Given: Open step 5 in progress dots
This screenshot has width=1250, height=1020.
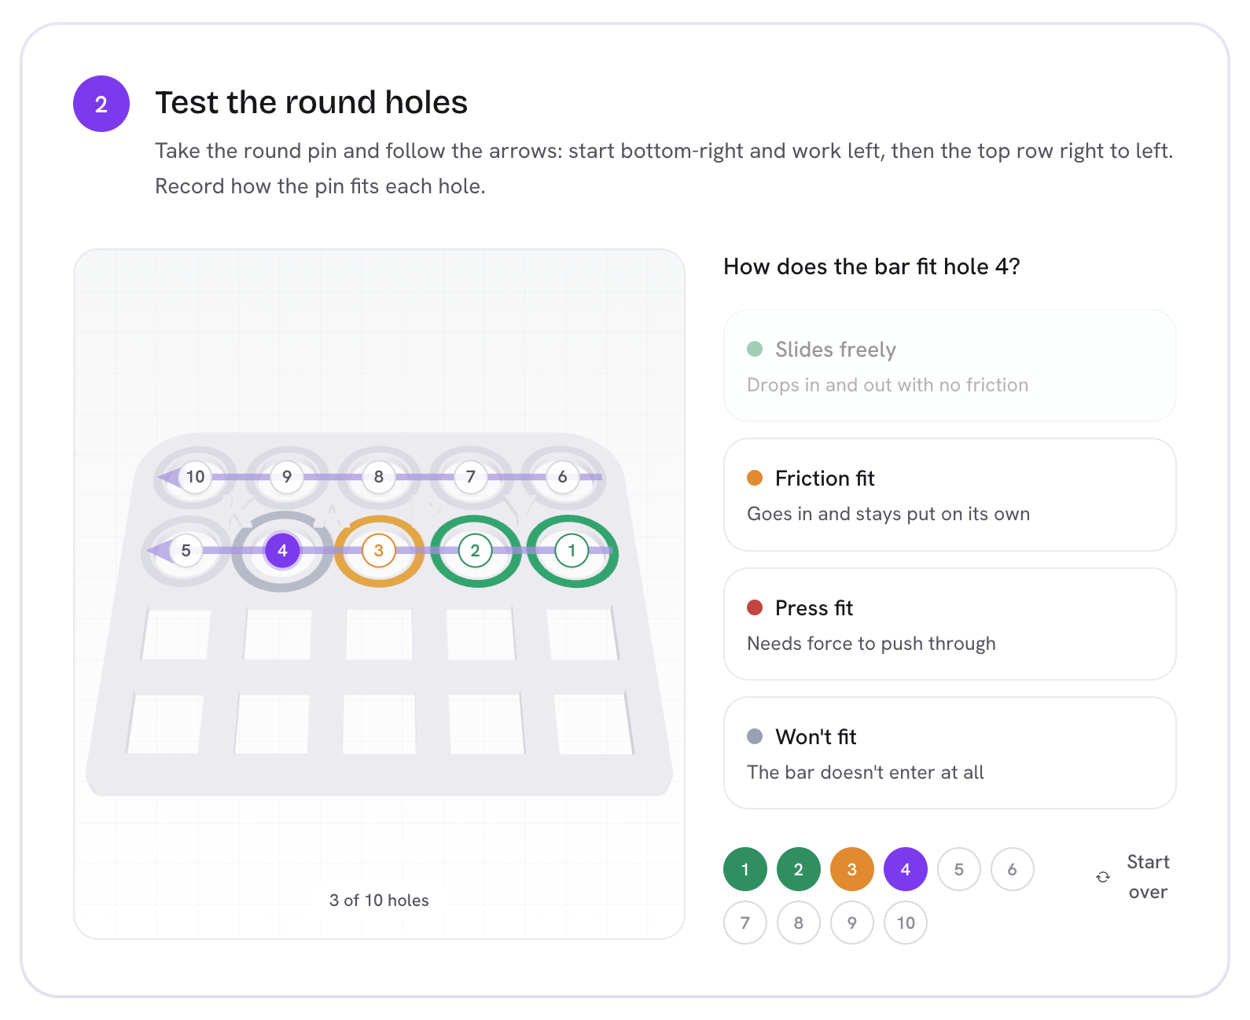Looking at the screenshot, I should tap(959, 869).
